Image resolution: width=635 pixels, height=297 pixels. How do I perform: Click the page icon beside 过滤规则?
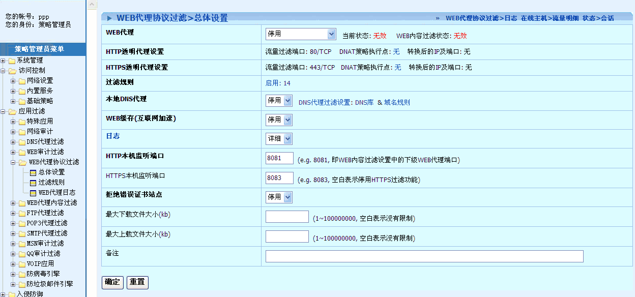point(33,183)
